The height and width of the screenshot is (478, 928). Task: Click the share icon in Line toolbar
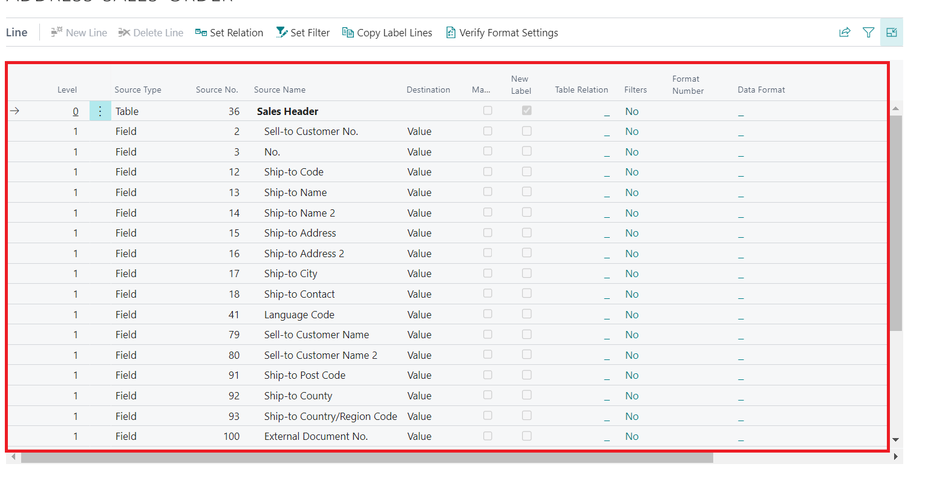click(x=845, y=33)
